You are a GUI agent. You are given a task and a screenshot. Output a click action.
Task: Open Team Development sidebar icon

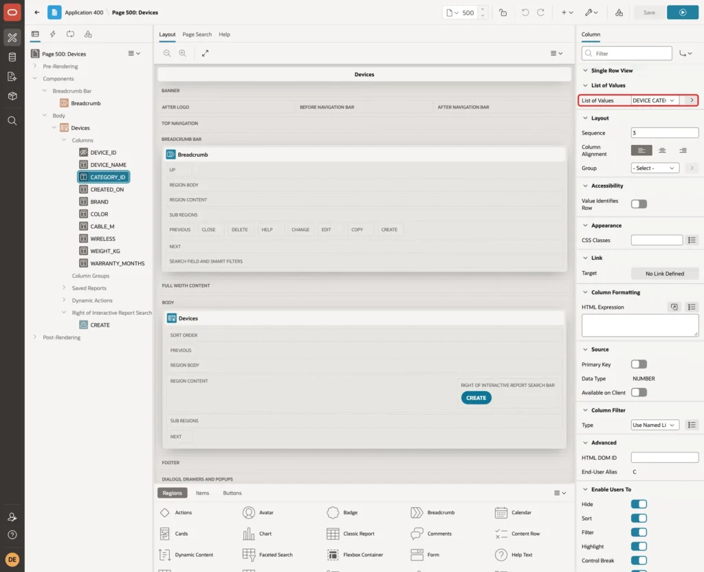click(x=12, y=77)
